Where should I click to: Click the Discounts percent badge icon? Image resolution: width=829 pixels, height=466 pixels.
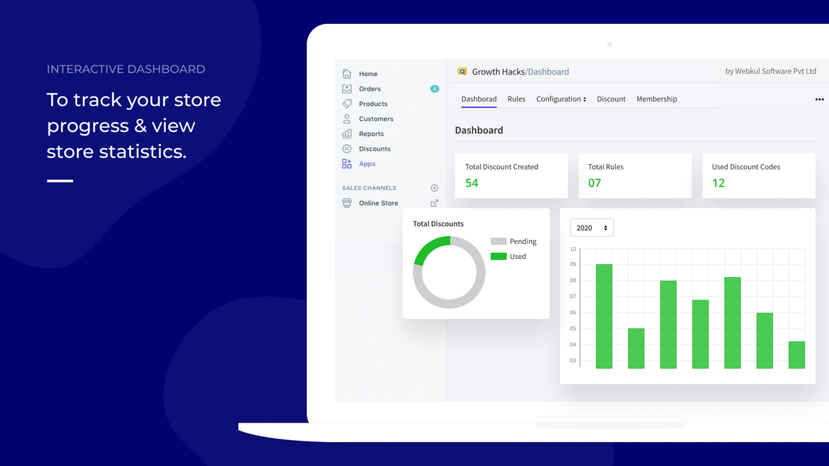click(x=347, y=148)
